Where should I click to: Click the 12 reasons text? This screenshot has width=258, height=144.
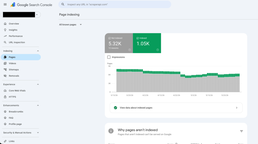click(113, 48)
